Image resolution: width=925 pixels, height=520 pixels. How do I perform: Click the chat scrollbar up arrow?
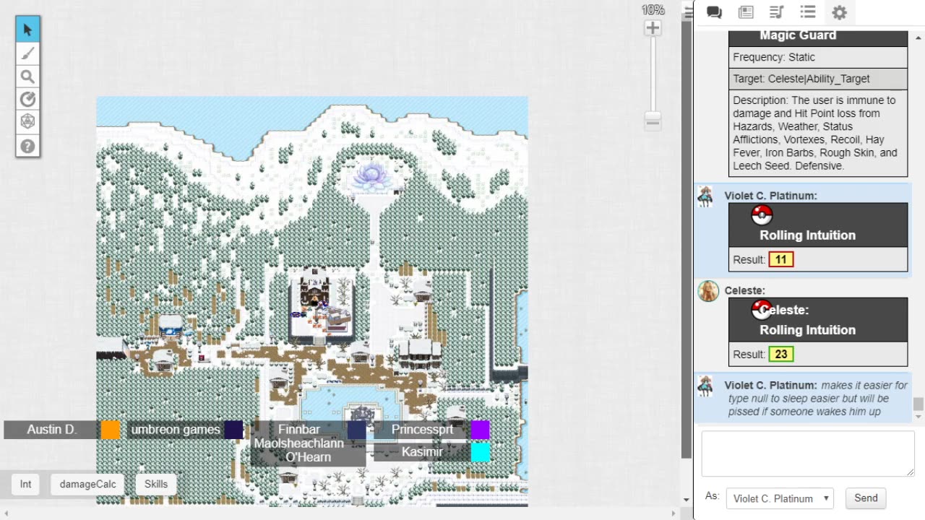coord(918,38)
